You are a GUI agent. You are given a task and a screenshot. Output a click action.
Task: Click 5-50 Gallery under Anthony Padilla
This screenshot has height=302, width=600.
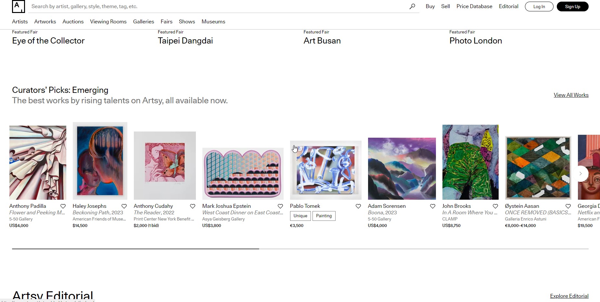(x=21, y=219)
